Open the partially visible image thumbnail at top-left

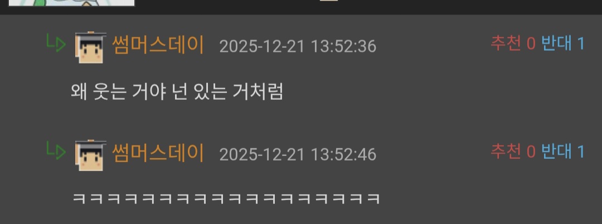coord(71,3)
